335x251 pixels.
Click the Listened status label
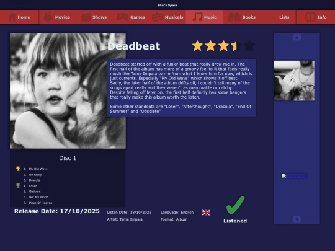[235, 221]
